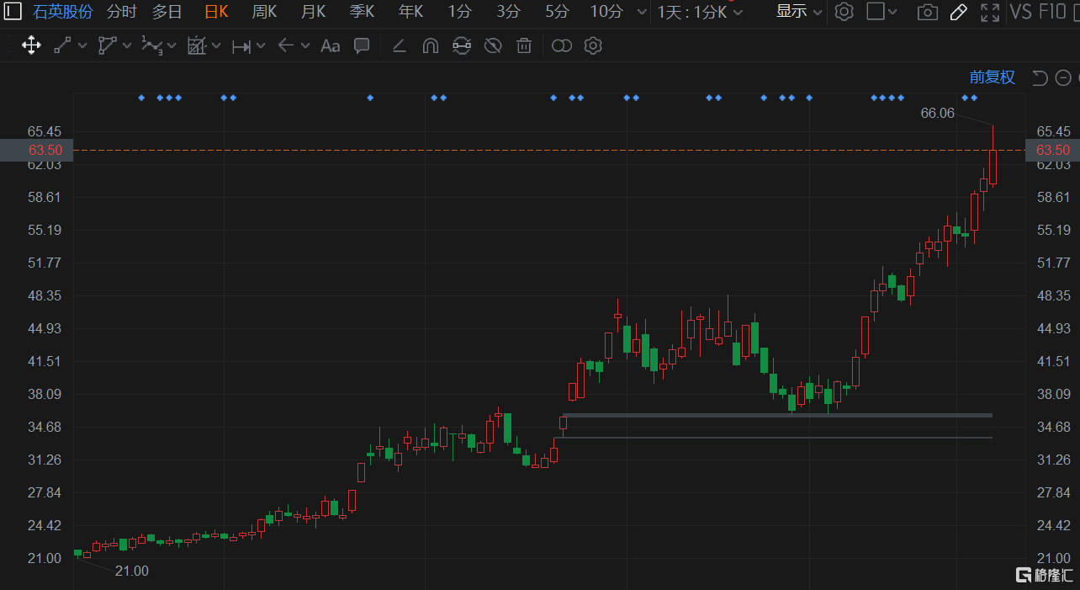Expand more time periods after 10分
The height and width of the screenshot is (590, 1080).
[643, 13]
